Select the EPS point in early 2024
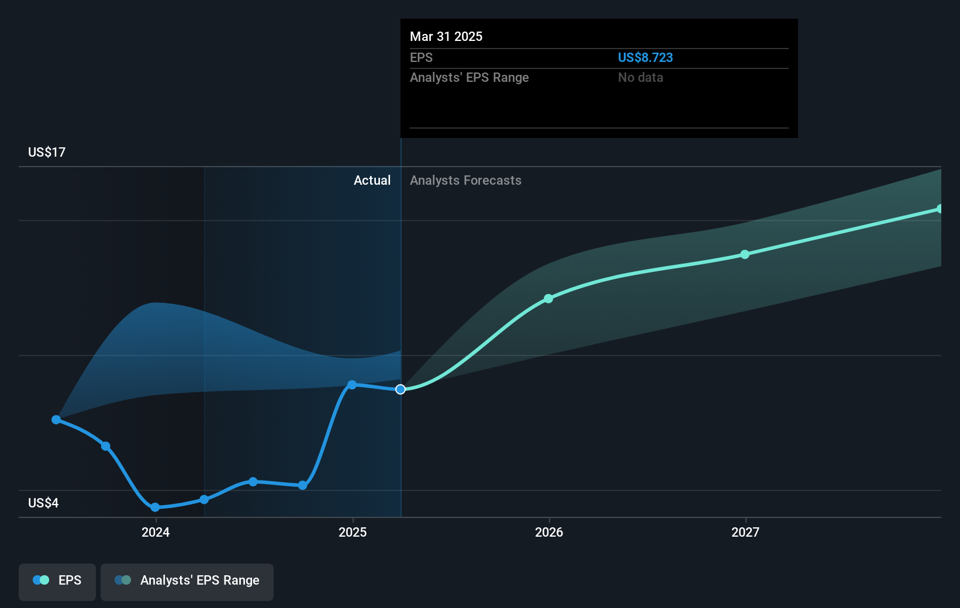960x608 pixels. tap(204, 499)
